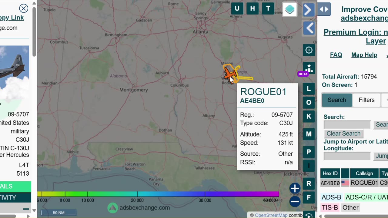Click the ADS-C/R / UAT legend label
Screen dimensions: 388x218
pyautogui.click(x=366, y=197)
